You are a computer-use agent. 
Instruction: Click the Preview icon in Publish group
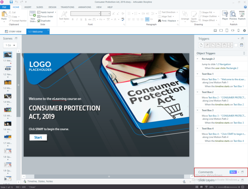[x=233, y=15]
